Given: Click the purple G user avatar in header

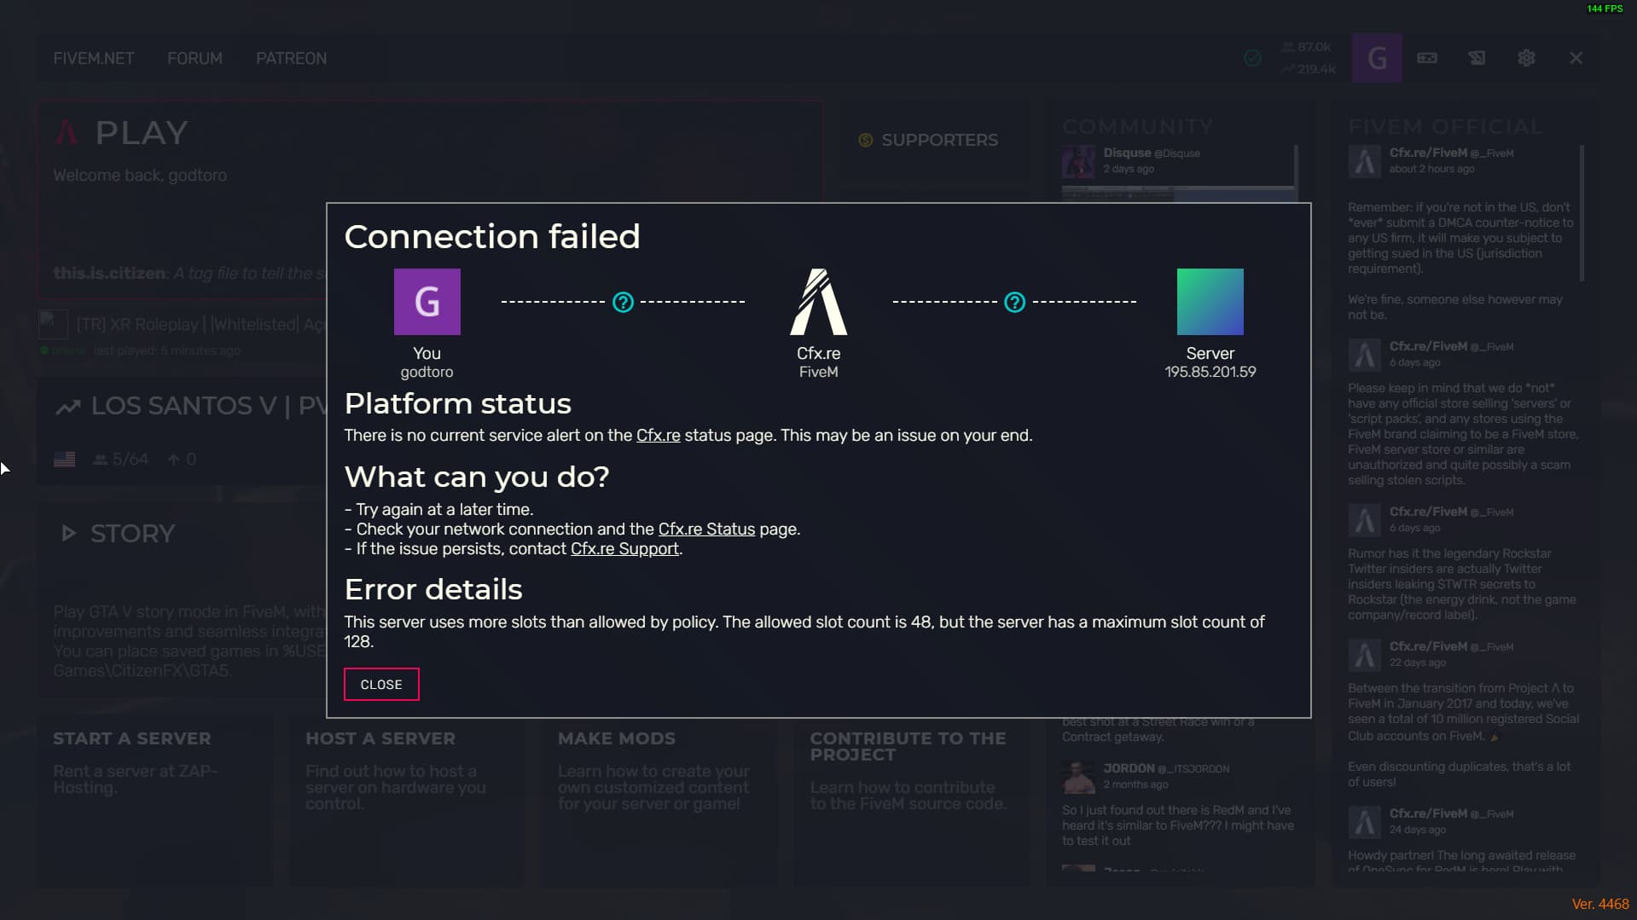Looking at the screenshot, I should (x=1377, y=58).
